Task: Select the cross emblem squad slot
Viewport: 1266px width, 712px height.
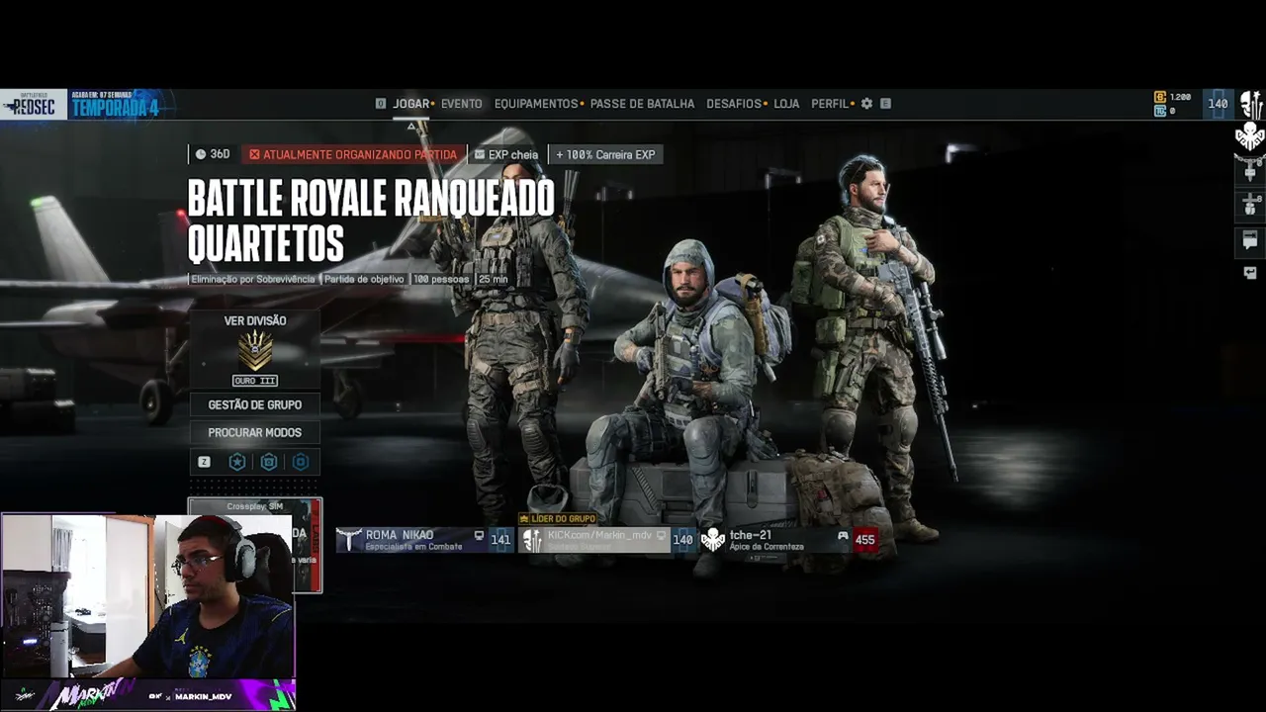Action: tap(1250, 205)
